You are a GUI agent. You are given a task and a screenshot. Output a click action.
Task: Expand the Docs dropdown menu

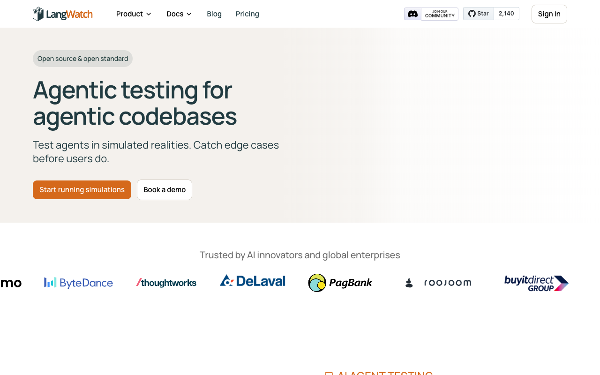click(x=179, y=14)
